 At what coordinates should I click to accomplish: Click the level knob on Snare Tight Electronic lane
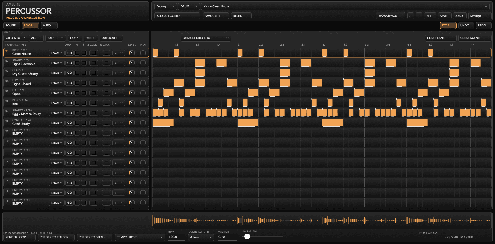pos(132,63)
